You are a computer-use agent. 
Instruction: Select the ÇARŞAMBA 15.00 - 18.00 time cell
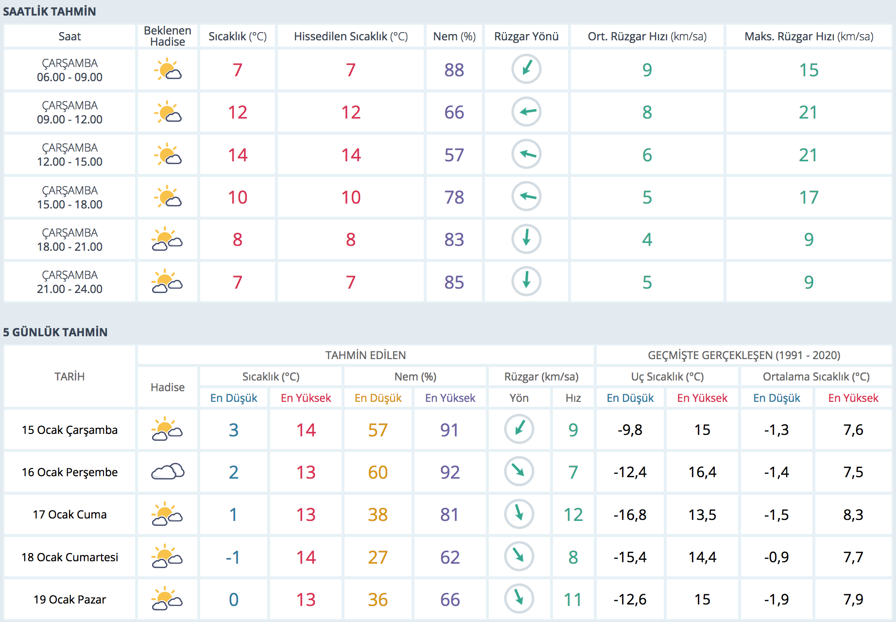[69, 197]
